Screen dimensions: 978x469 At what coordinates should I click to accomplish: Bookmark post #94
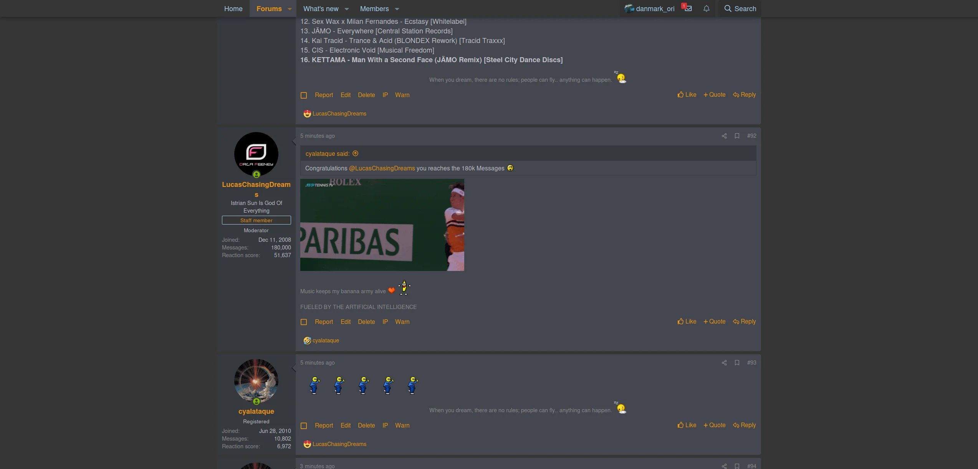(737, 466)
